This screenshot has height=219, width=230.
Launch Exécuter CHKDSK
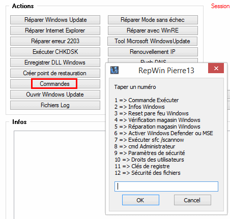point(55,52)
